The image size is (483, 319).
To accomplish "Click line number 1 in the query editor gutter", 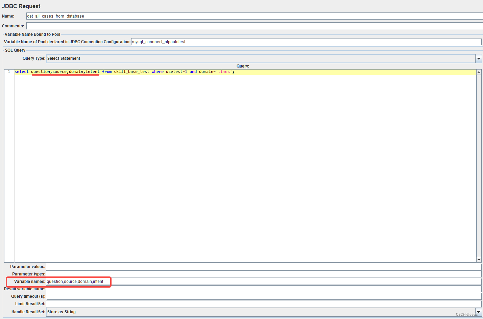I will point(8,72).
